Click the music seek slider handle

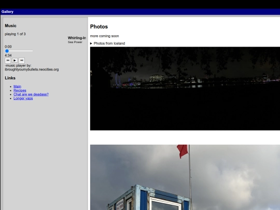(x=7, y=51)
